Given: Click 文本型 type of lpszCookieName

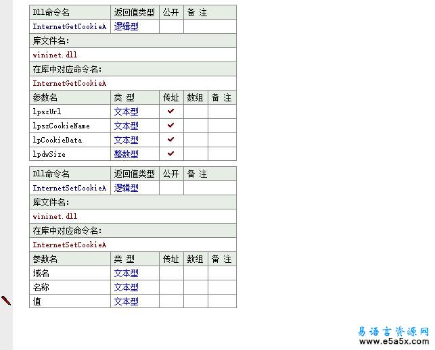Looking at the screenshot, I should [x=127, y=126].
